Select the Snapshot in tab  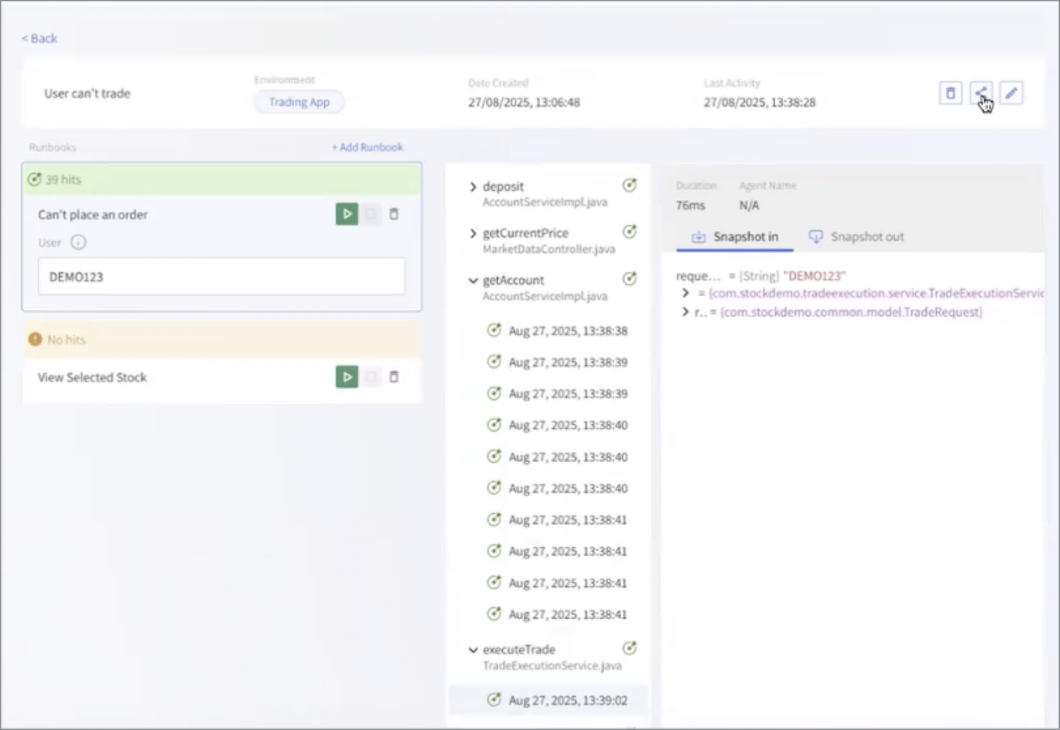pyautogui.click(x=735, y=237)
